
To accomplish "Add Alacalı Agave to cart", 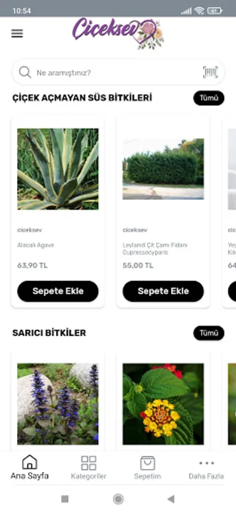I will click(x=58, y=291).
